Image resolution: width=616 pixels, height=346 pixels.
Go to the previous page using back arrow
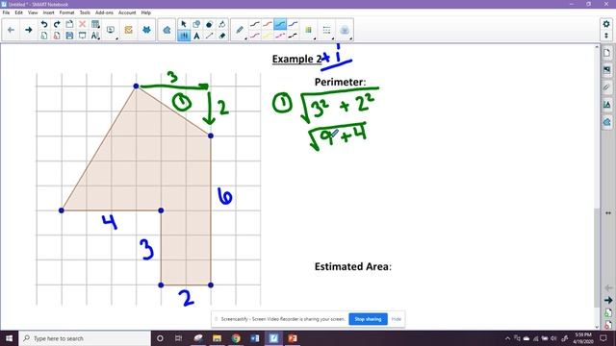click(11, 30)
